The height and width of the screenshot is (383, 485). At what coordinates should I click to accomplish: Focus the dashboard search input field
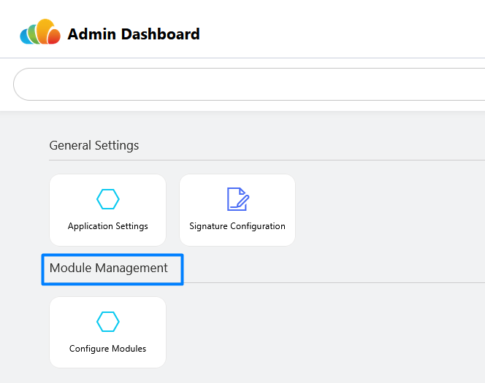tap(249, 85)
